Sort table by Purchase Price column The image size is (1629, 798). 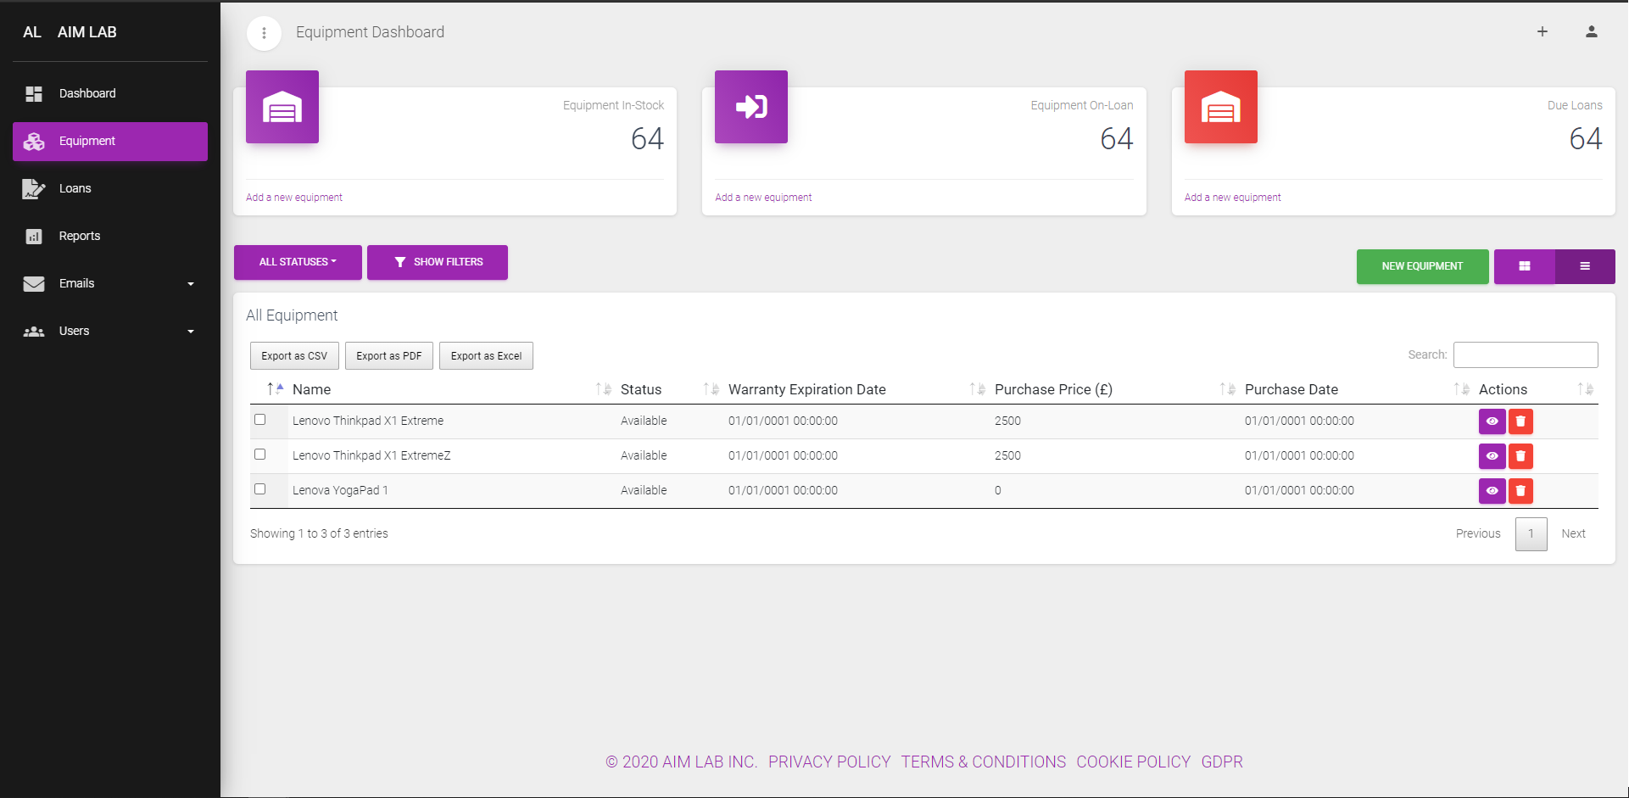pyautogui.click(x=1053, y=389)
